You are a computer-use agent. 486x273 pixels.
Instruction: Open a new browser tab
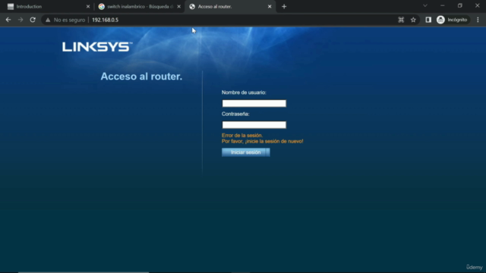tap(284, 7)
